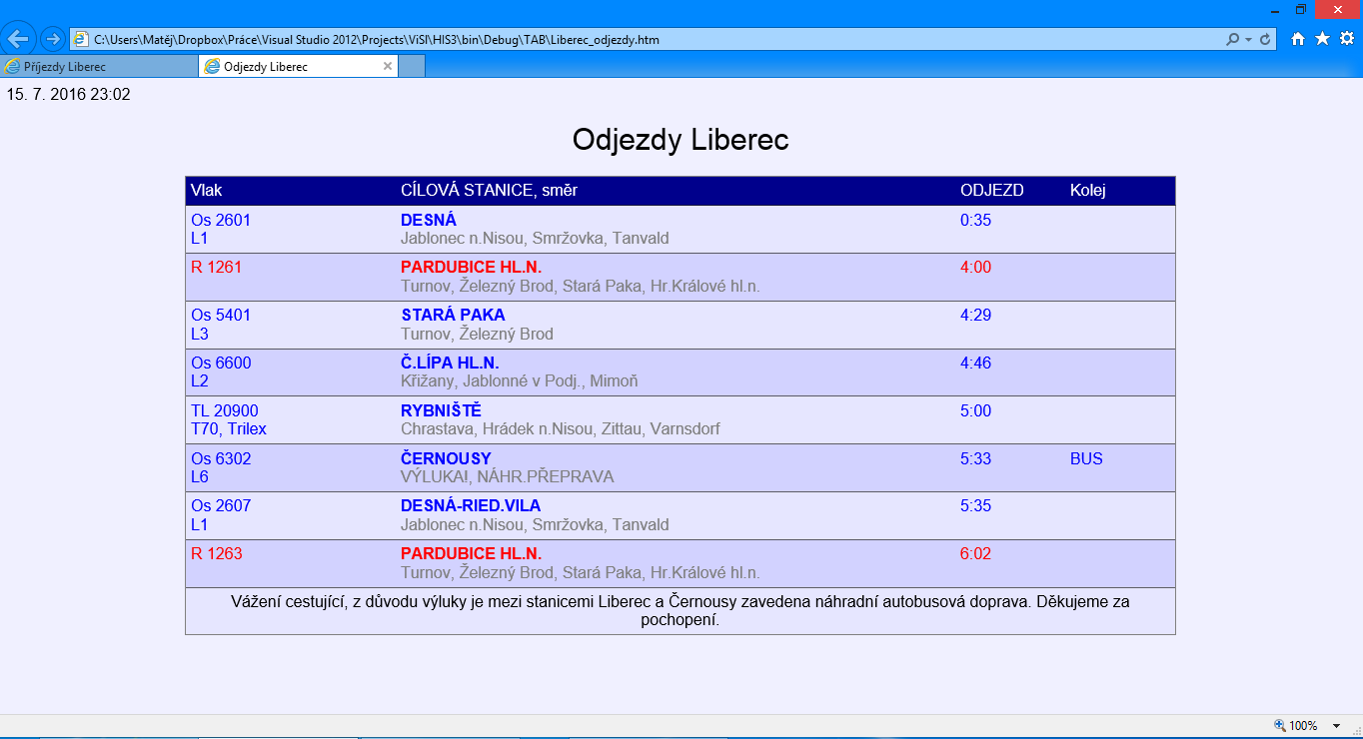Viewport: 1363px width, 739px height.
Task: Restore down the browser window
Action: coord(1301,9)
